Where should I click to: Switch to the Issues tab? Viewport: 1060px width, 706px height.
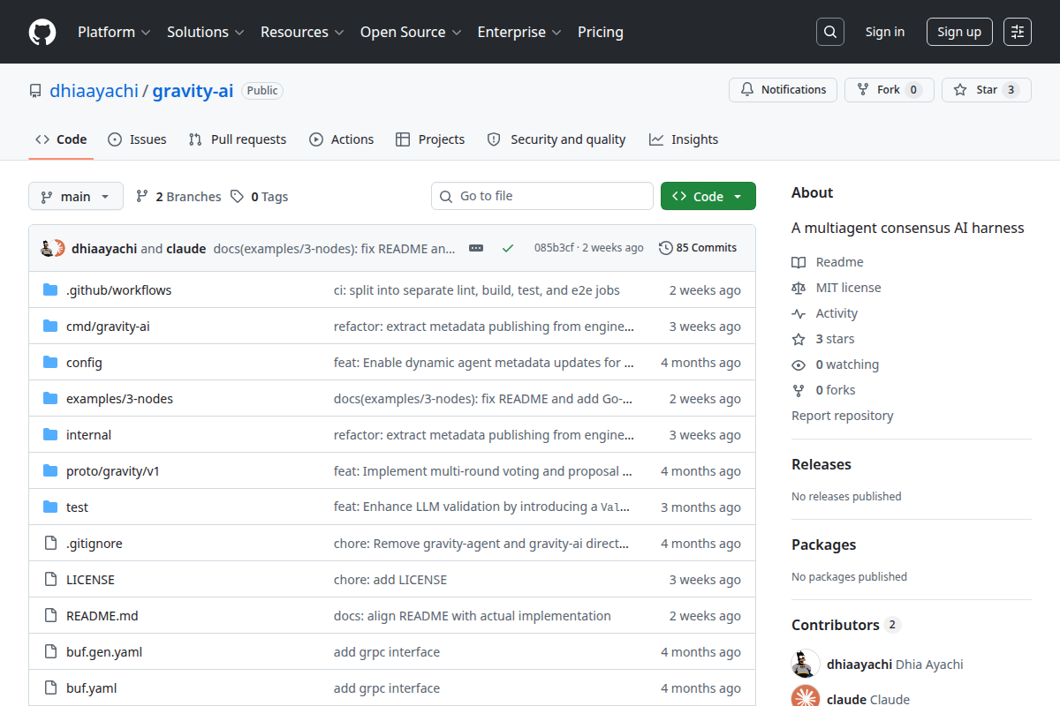coord(138,139)
